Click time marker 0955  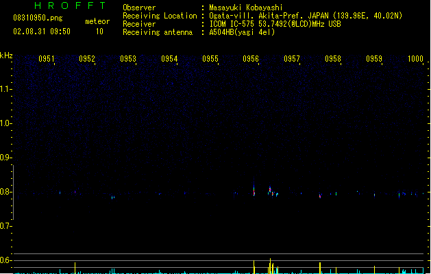[x=210, y=59]
